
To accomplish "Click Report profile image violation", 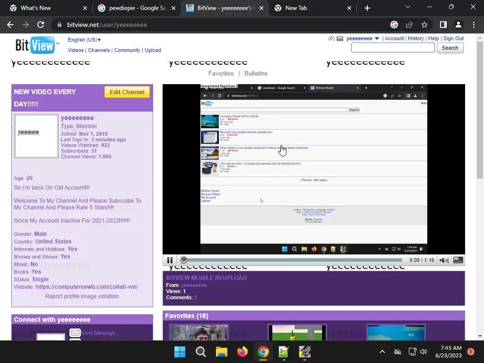I will pyautogui.click(x=82, y=296).
